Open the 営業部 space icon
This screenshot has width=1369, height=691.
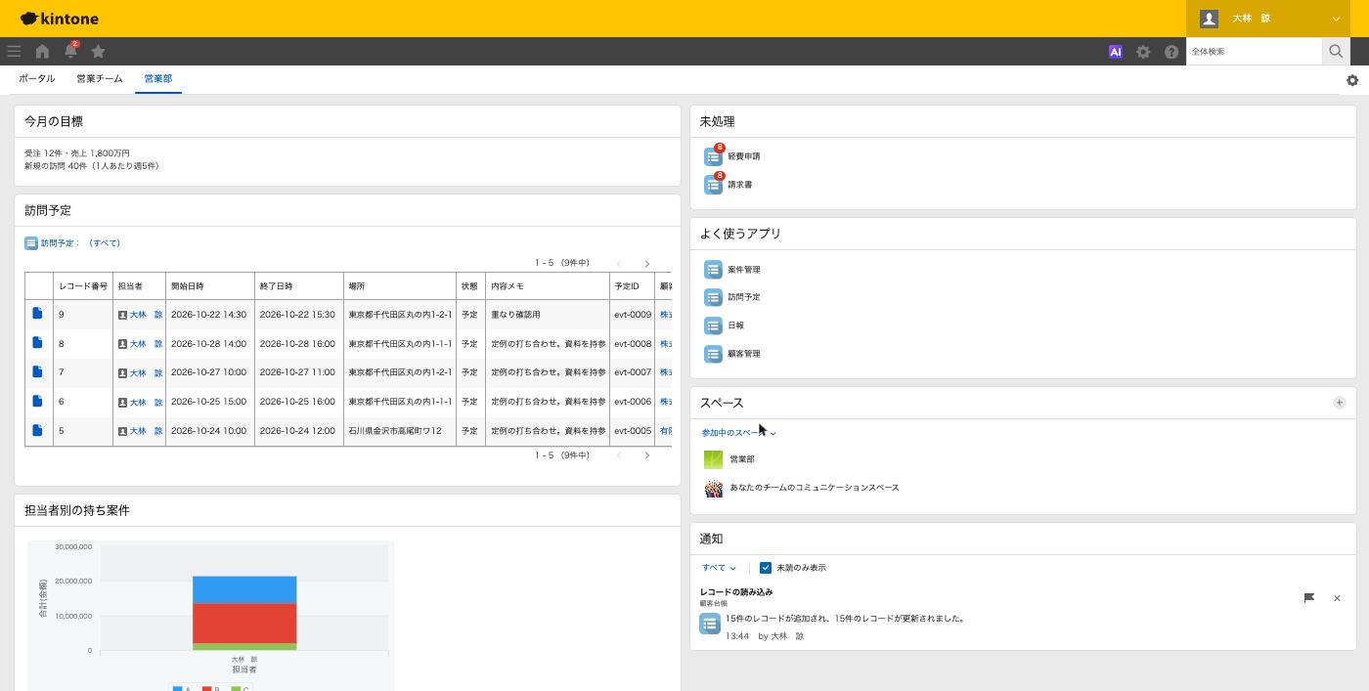tap(713, 459)
